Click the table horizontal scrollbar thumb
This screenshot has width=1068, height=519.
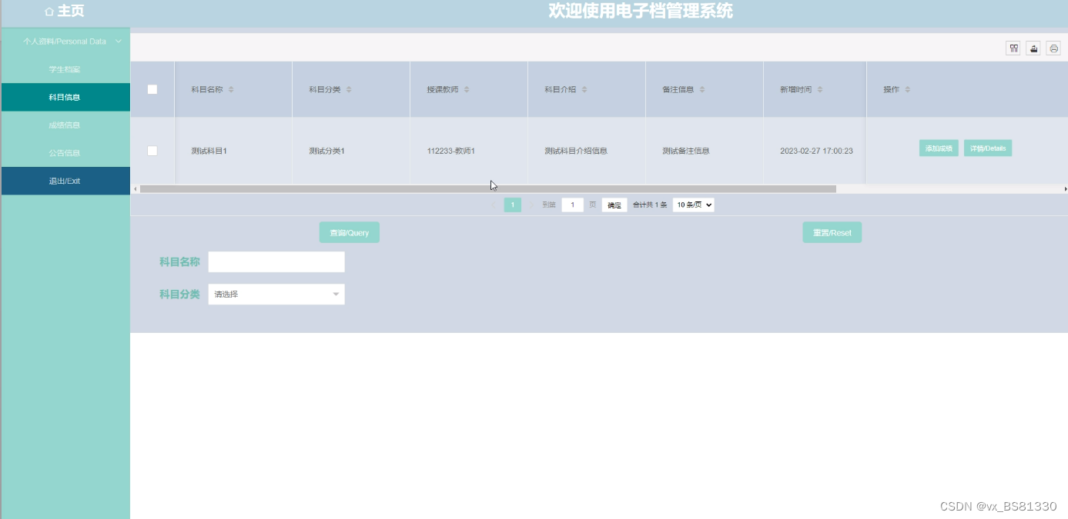487,188
